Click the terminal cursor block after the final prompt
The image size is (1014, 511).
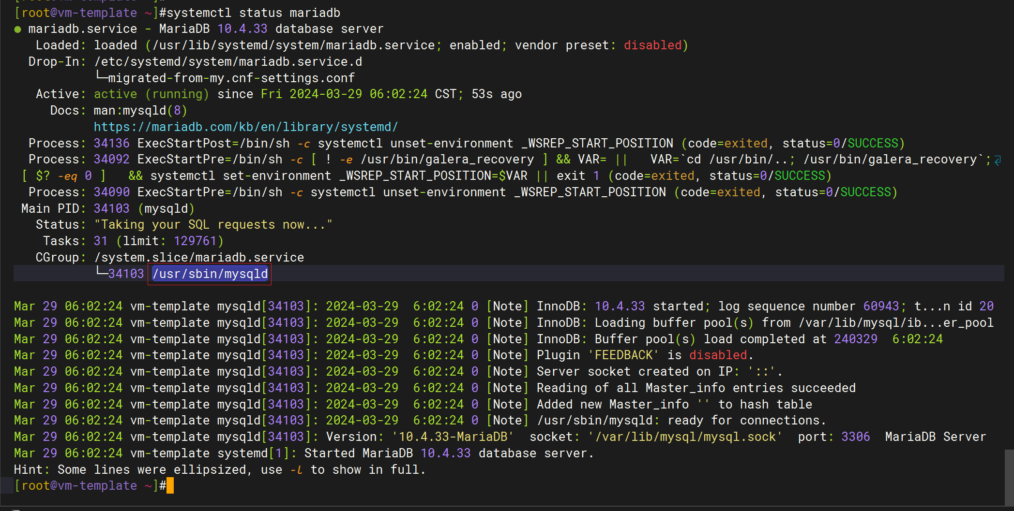tap(170, 485)
